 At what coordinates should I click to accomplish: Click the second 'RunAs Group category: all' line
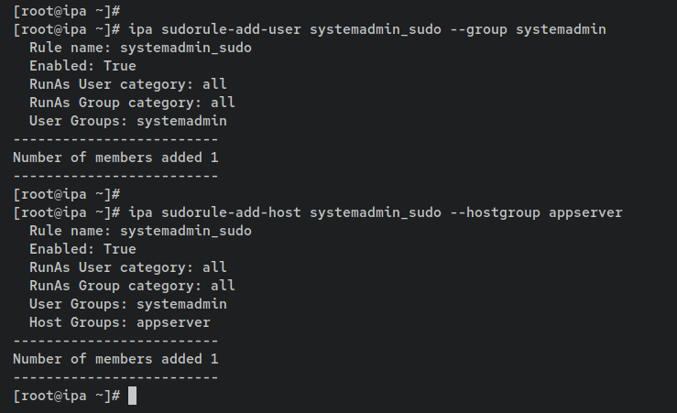[x=132, y=286]
